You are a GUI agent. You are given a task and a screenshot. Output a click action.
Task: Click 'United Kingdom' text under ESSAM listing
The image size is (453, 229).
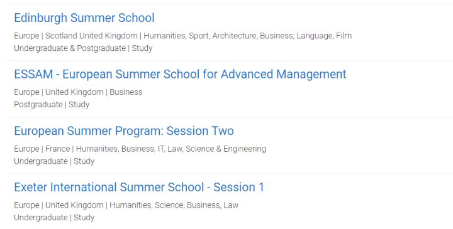74,92
